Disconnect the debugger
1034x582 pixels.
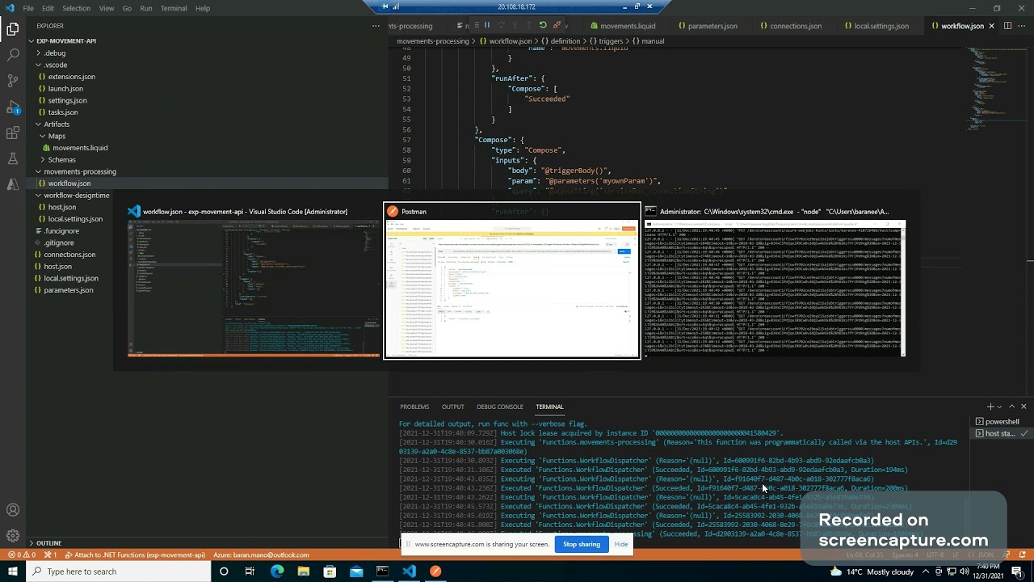point(557,25)
